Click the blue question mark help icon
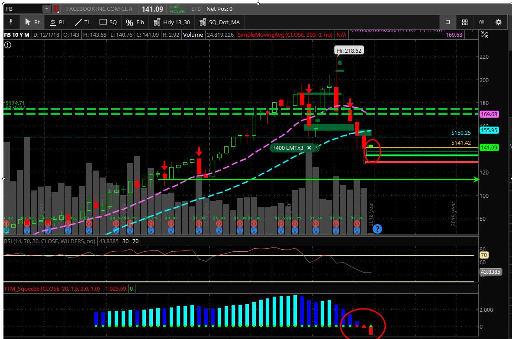This screenshot has height=339, width=512. (377, 229)
